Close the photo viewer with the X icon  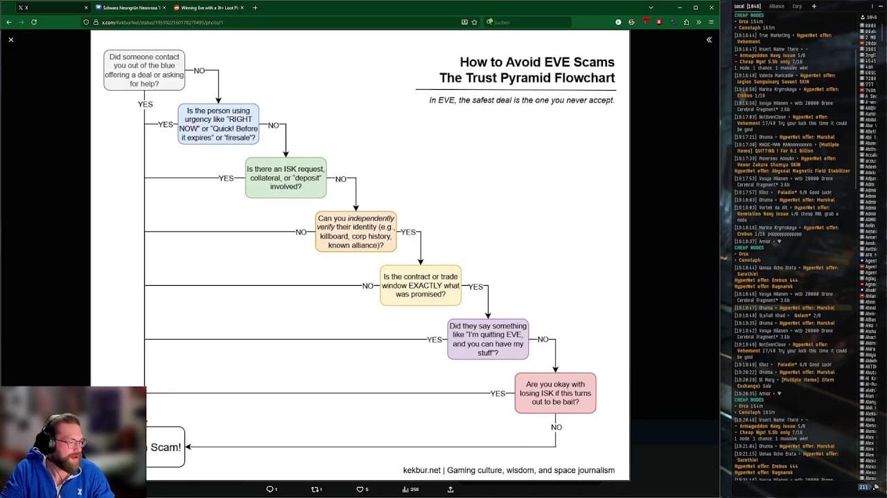coord(11,40)
